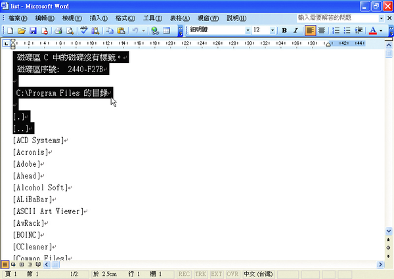This screenshot has height=279, width=394.
Task: Switch to Web Layout view icon
Action: (x=13, y=265)
